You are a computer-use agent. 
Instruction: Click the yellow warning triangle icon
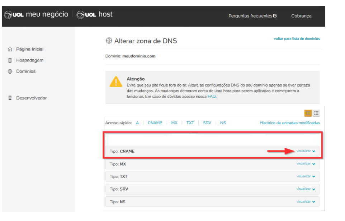tap(116, 82)
